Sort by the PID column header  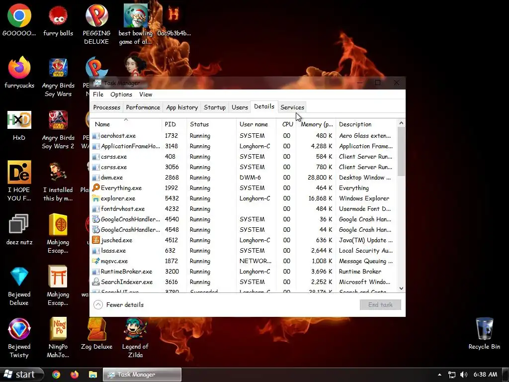[174, 124]
